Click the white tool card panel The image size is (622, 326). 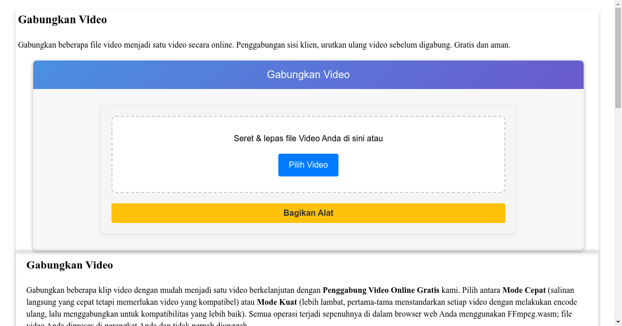[308, 109]
